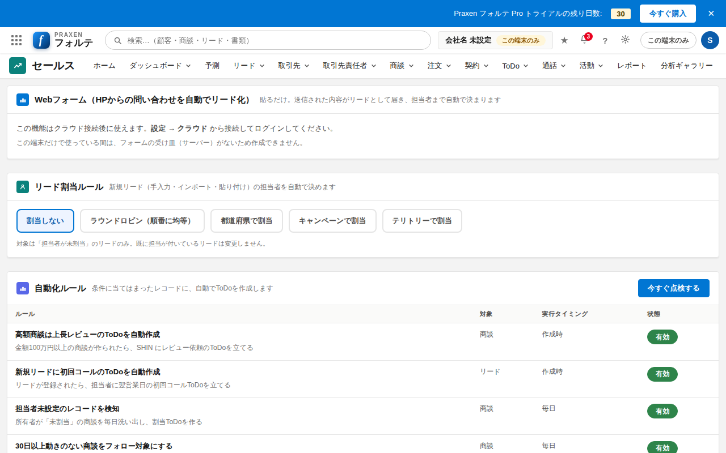Toggle 有効 status for 30日以上動きのない商談 rule
The width and height of the screenshot is (726, 453).
(x=662, y=447)
